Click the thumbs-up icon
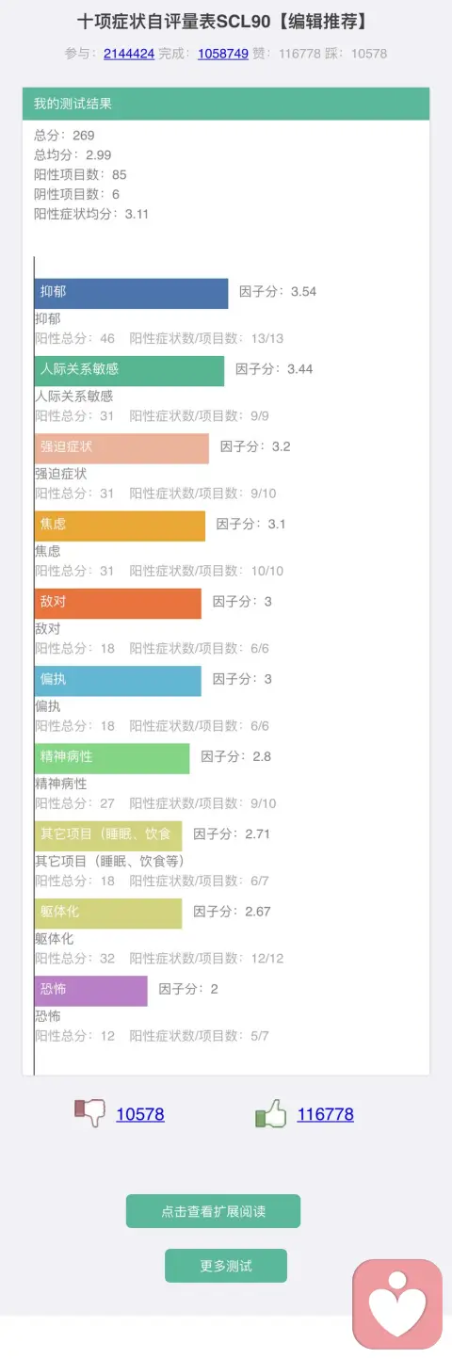Screen dimensions: 452x1359 [x=270, y=1113]
